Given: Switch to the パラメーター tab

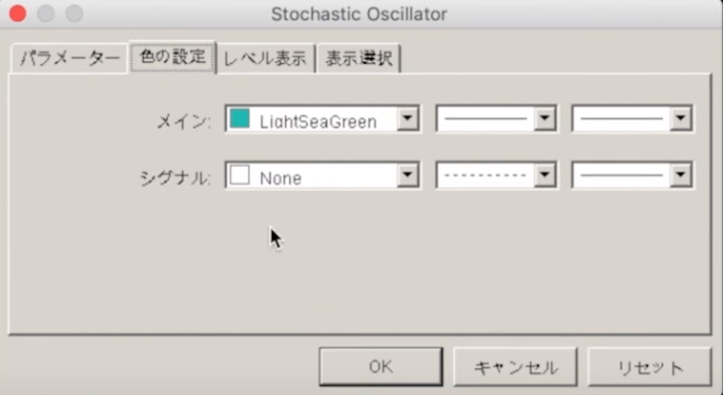Looking at the screenshot, I should [x=70, y=58].
